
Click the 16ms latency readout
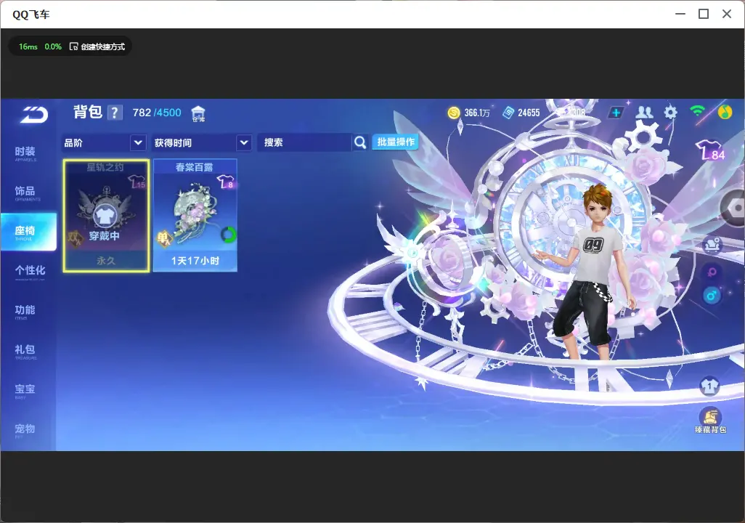28,46
